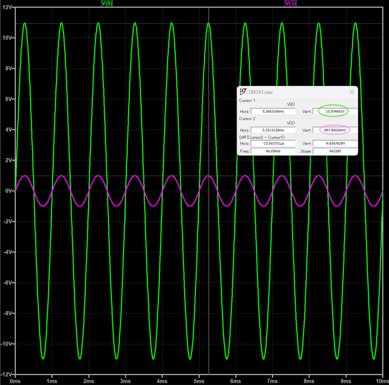Click the Freq field 66.65KHz

[273, 151]
